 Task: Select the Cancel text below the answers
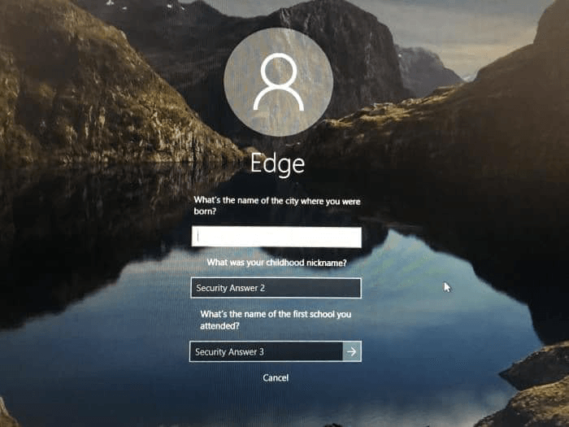tap(276, 378)
